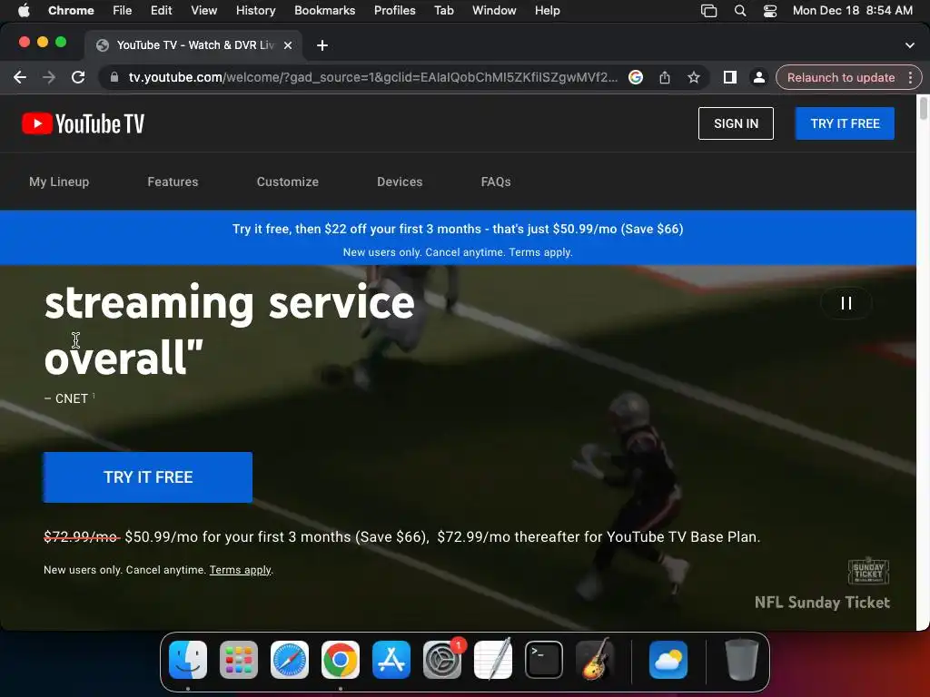Open the Terms apply link
The image size is (930, 697).
coord(240,570)
